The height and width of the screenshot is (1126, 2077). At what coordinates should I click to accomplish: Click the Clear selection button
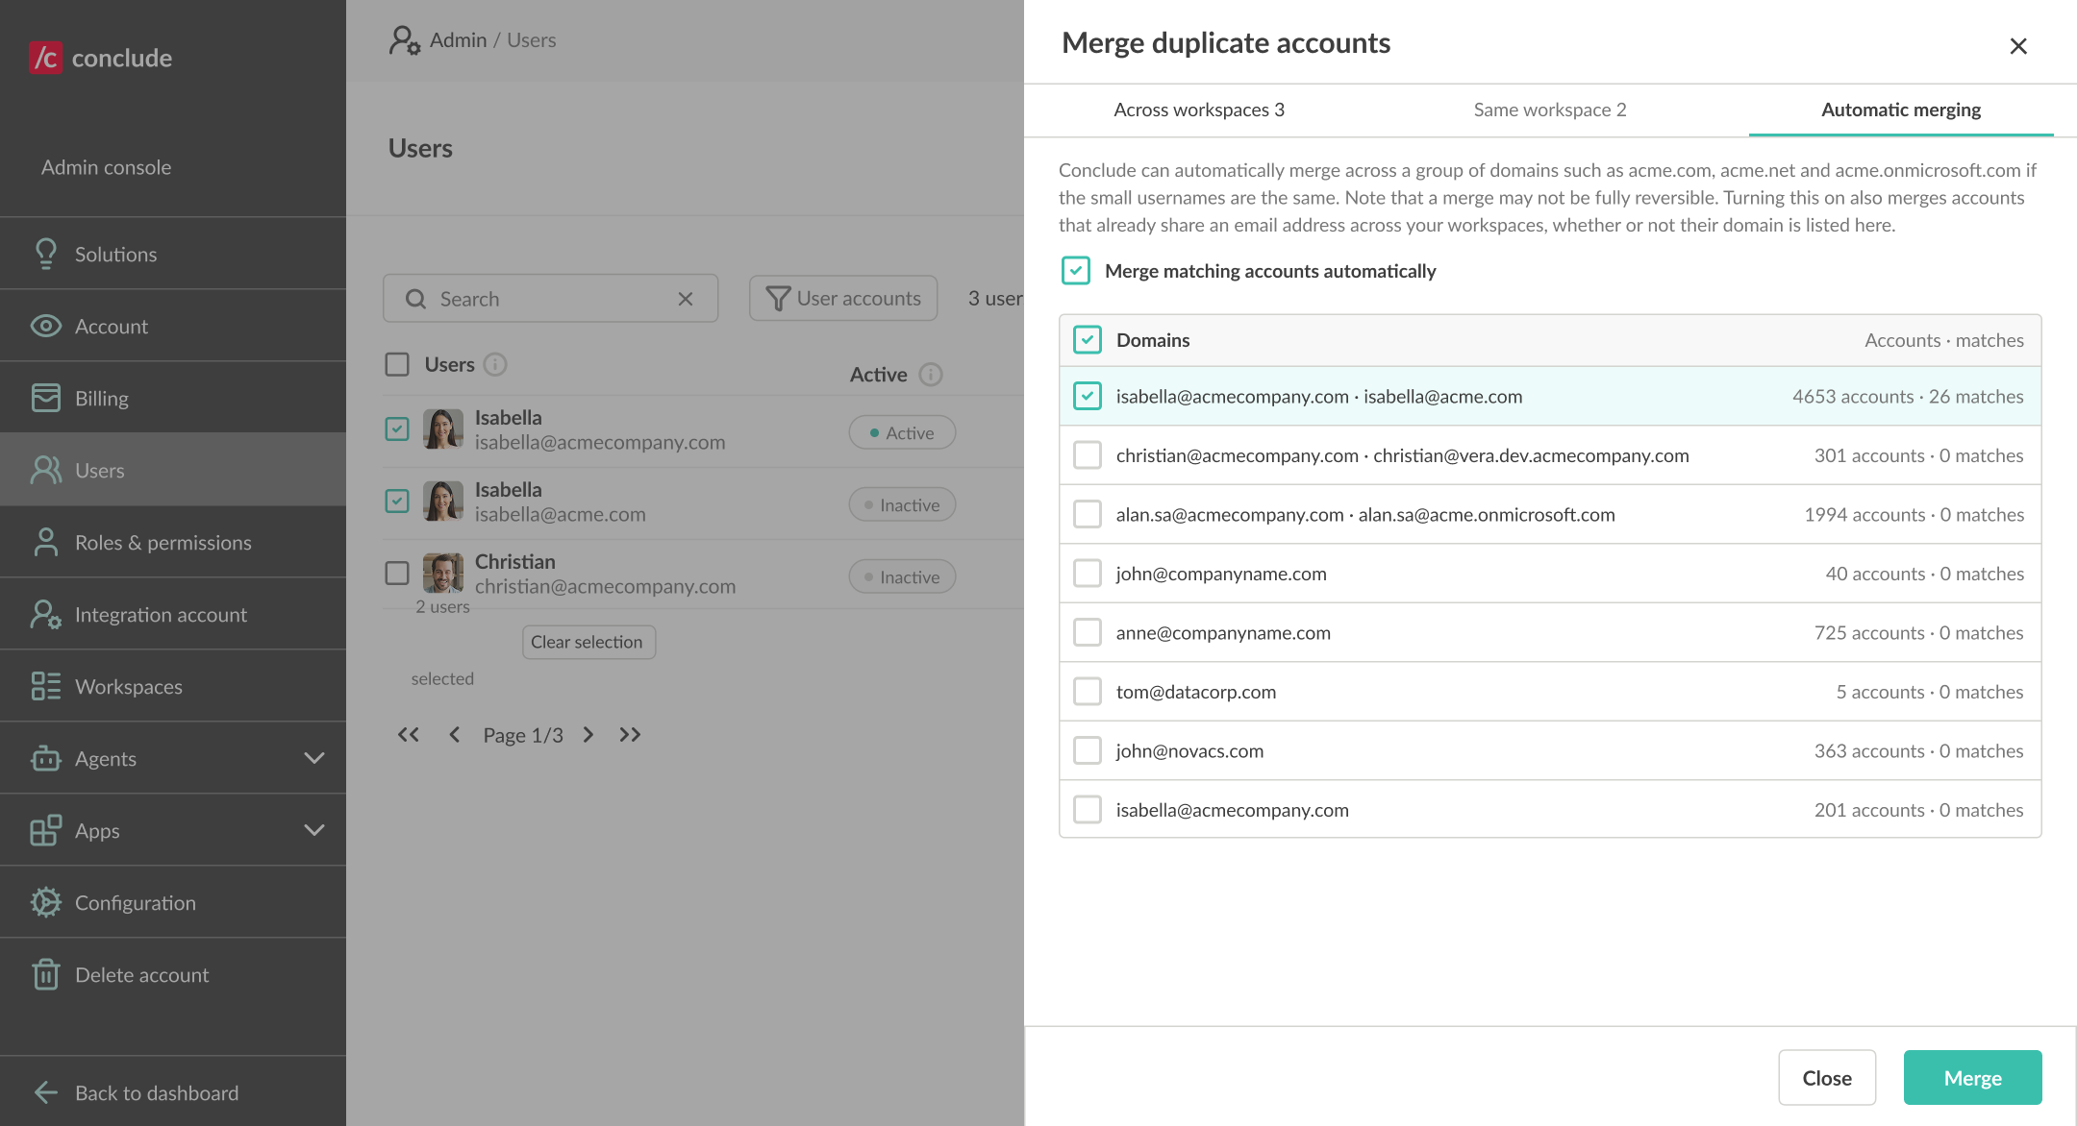[x=588, y=642]
